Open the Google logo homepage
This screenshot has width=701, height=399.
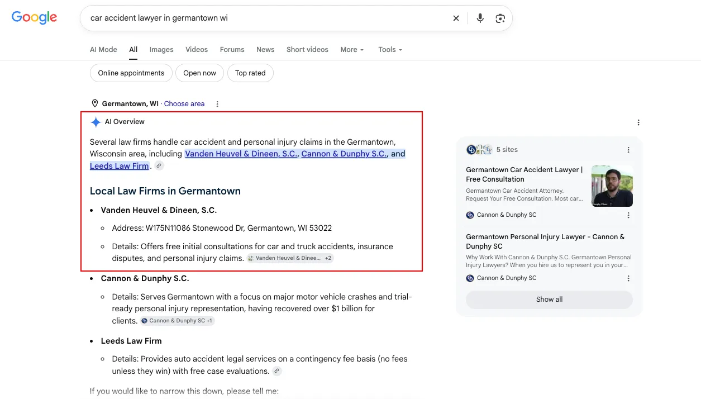(x=34, y=17)
